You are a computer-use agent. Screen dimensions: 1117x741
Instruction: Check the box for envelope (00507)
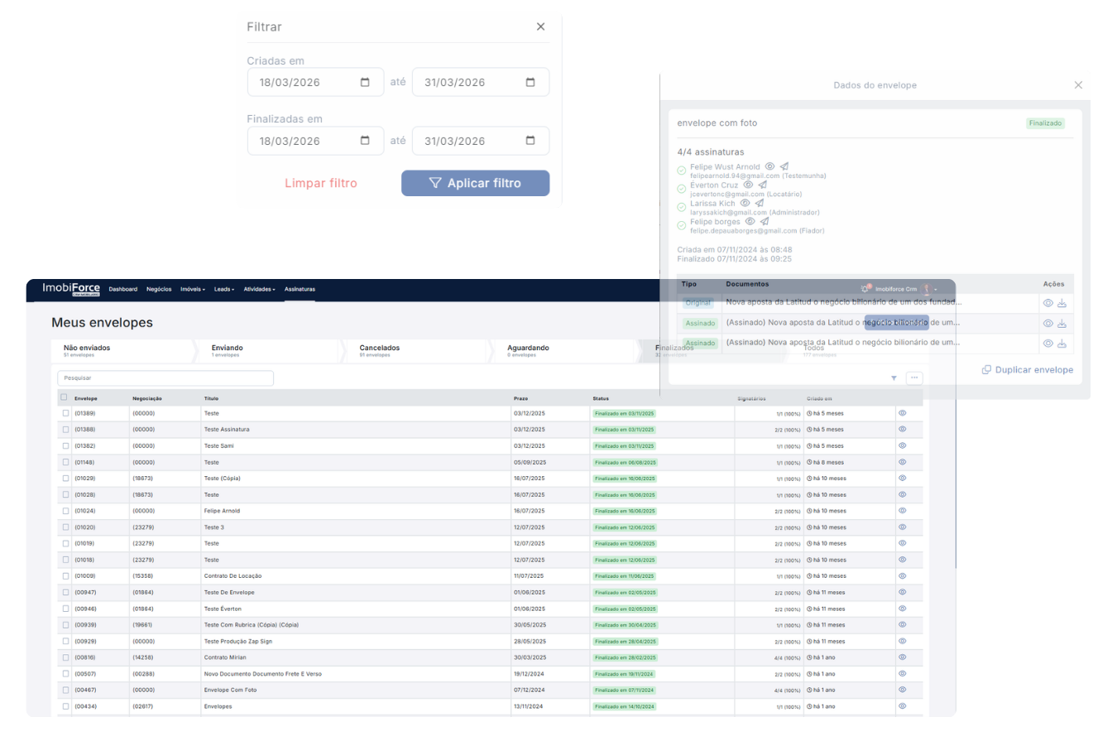65,674
